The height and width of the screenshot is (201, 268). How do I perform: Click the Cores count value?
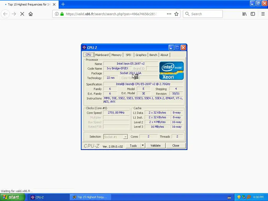tap(149, 136)
